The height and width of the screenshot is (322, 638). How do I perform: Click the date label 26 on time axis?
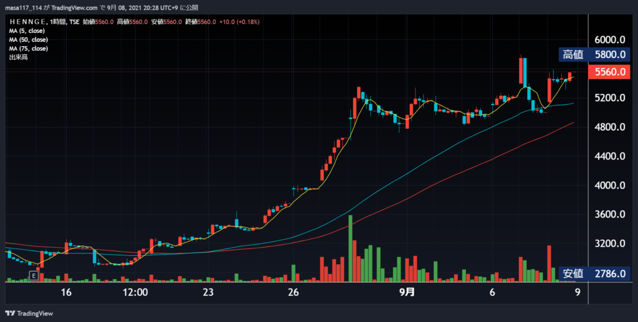(x=293, y=292)
